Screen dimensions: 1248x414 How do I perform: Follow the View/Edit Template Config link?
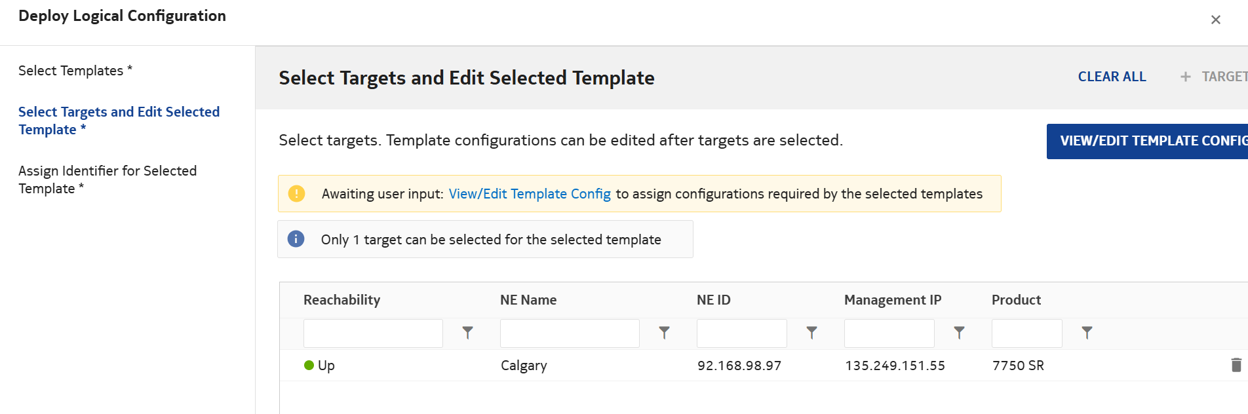tap(530, 194)
